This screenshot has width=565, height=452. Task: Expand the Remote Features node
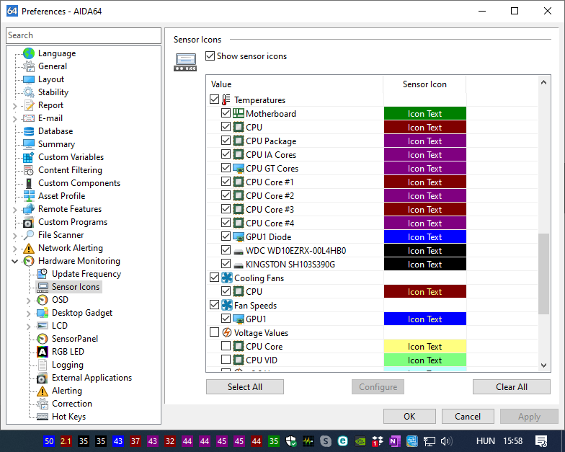point(14,210)
